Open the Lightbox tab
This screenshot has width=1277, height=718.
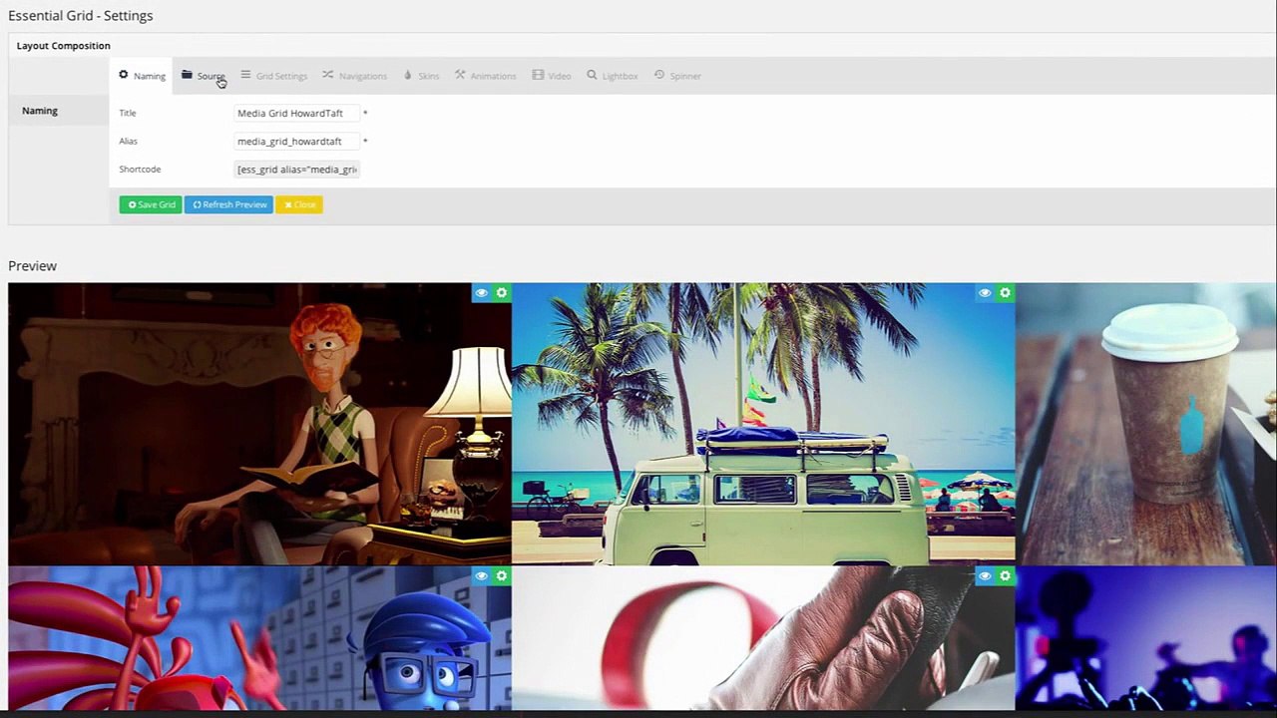(x=613, y=76)
